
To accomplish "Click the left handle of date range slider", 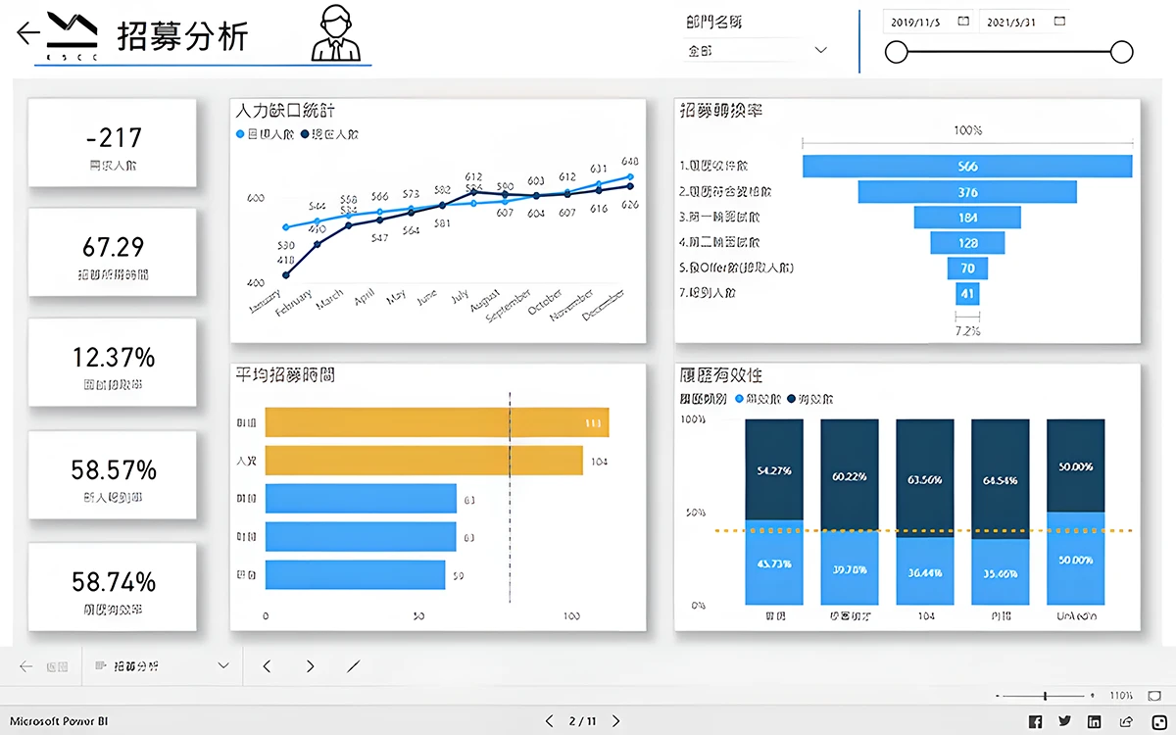I will [x=896, y=52].
